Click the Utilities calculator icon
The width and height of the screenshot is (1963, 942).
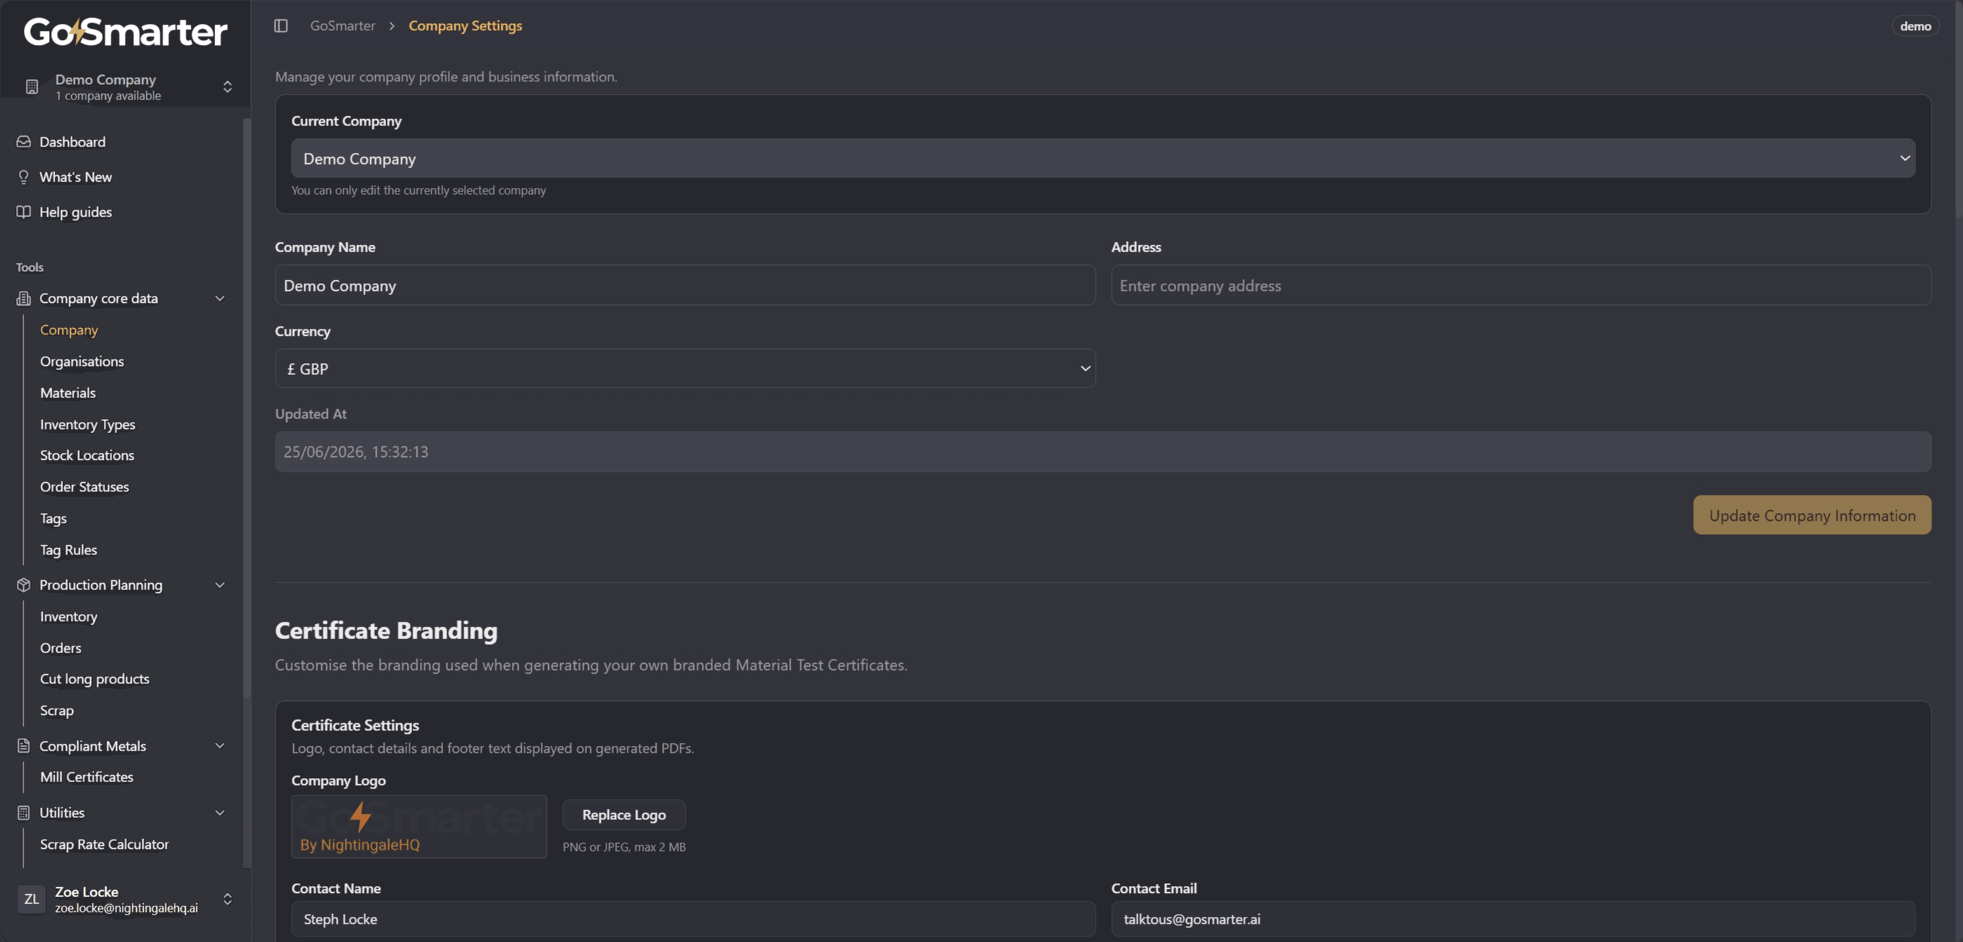24,812
